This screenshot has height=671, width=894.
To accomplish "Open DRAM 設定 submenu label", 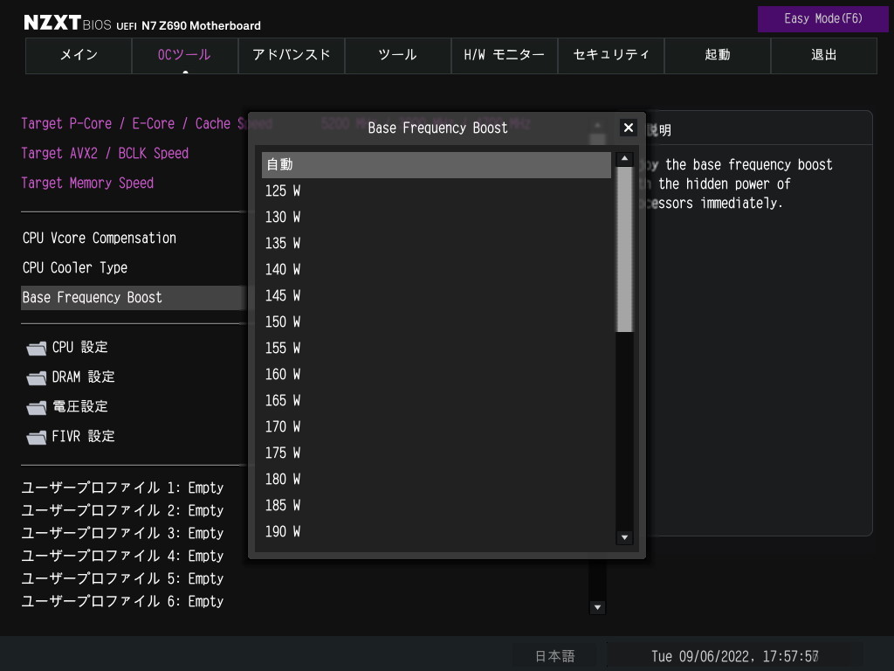I will (83, 377).
